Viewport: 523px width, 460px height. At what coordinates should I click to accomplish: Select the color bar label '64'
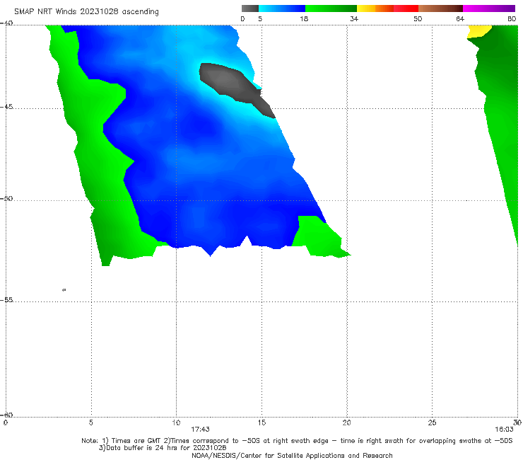pos(460,19)
